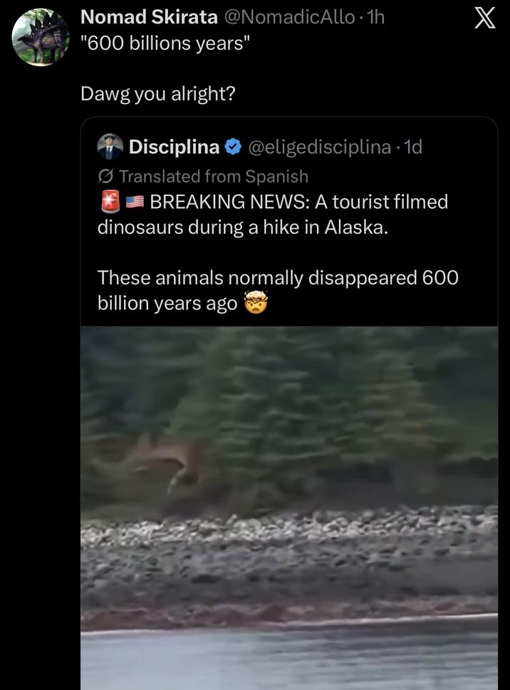Click the X logo in top right corner

485,19
